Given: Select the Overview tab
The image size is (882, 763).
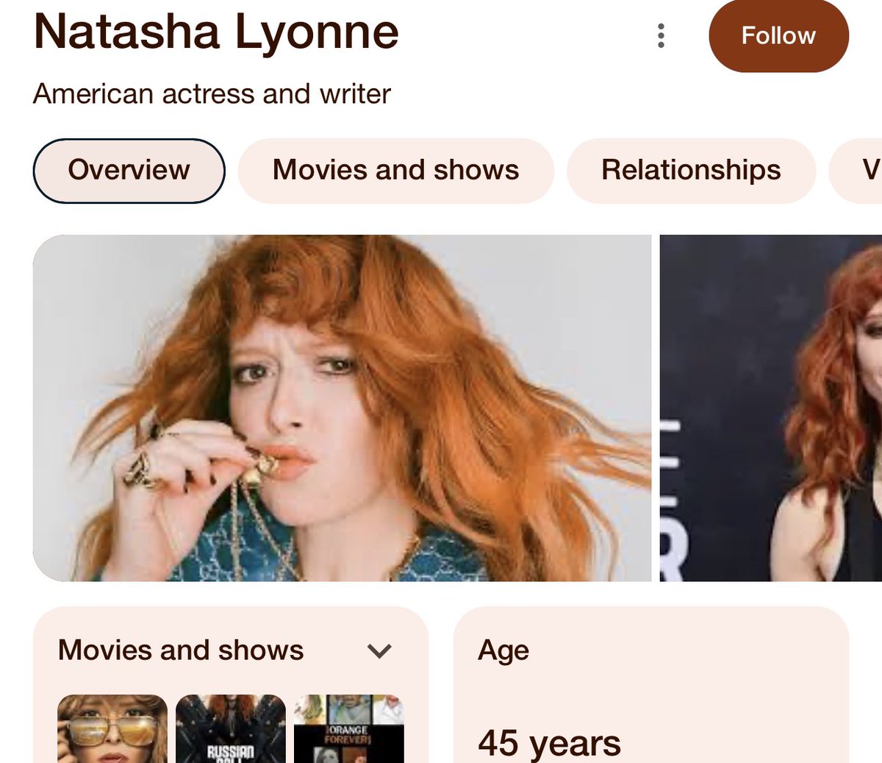Looking at the screenshot, I should pyautogui.click(x=129, y=170).
